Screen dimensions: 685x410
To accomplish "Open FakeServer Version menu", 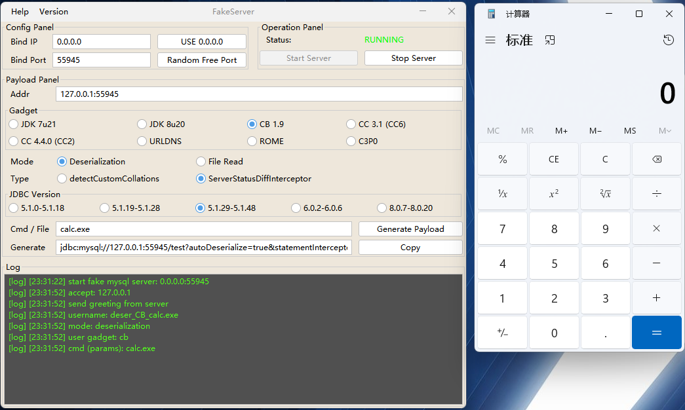I will (x=54, y=12).
